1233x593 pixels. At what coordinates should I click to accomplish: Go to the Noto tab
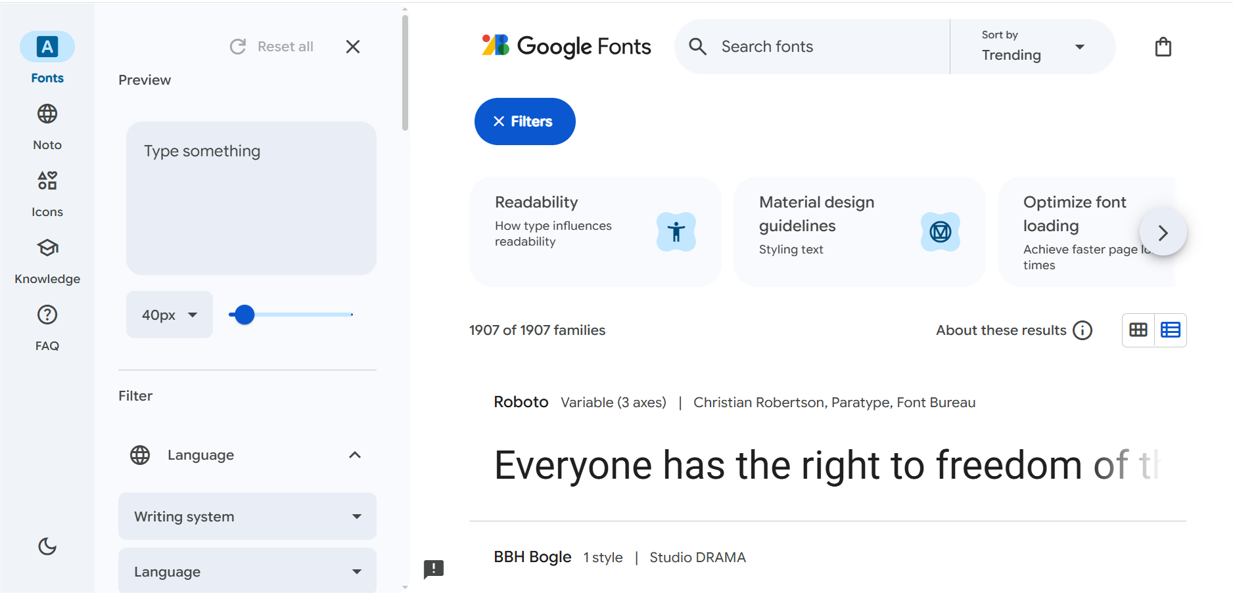click(x=47, y=126)
